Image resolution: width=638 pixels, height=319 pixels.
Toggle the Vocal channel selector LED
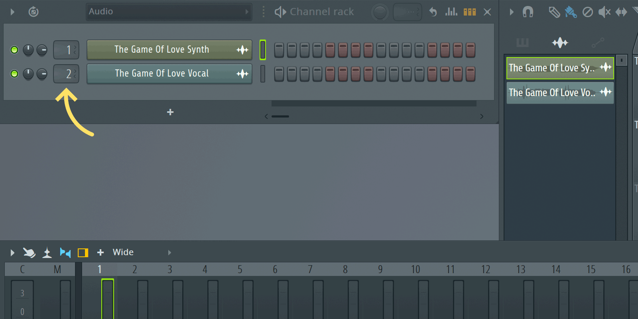point(263,74)
